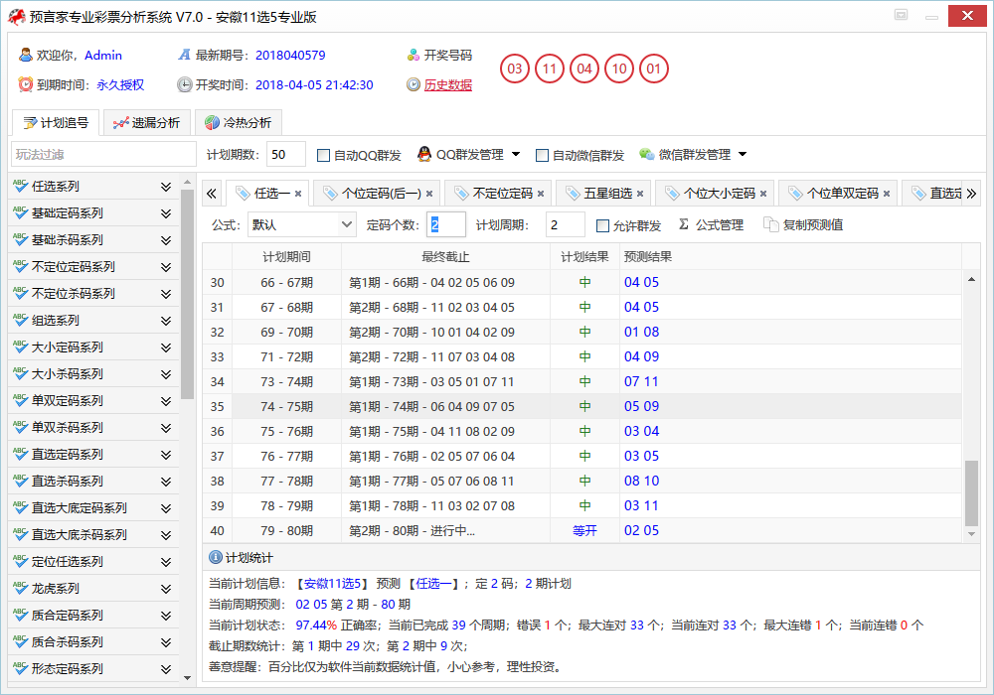Expand the 任选系列 category
Image resolution: width=994 pixels, height=695 pixels.
coord(165,187)
